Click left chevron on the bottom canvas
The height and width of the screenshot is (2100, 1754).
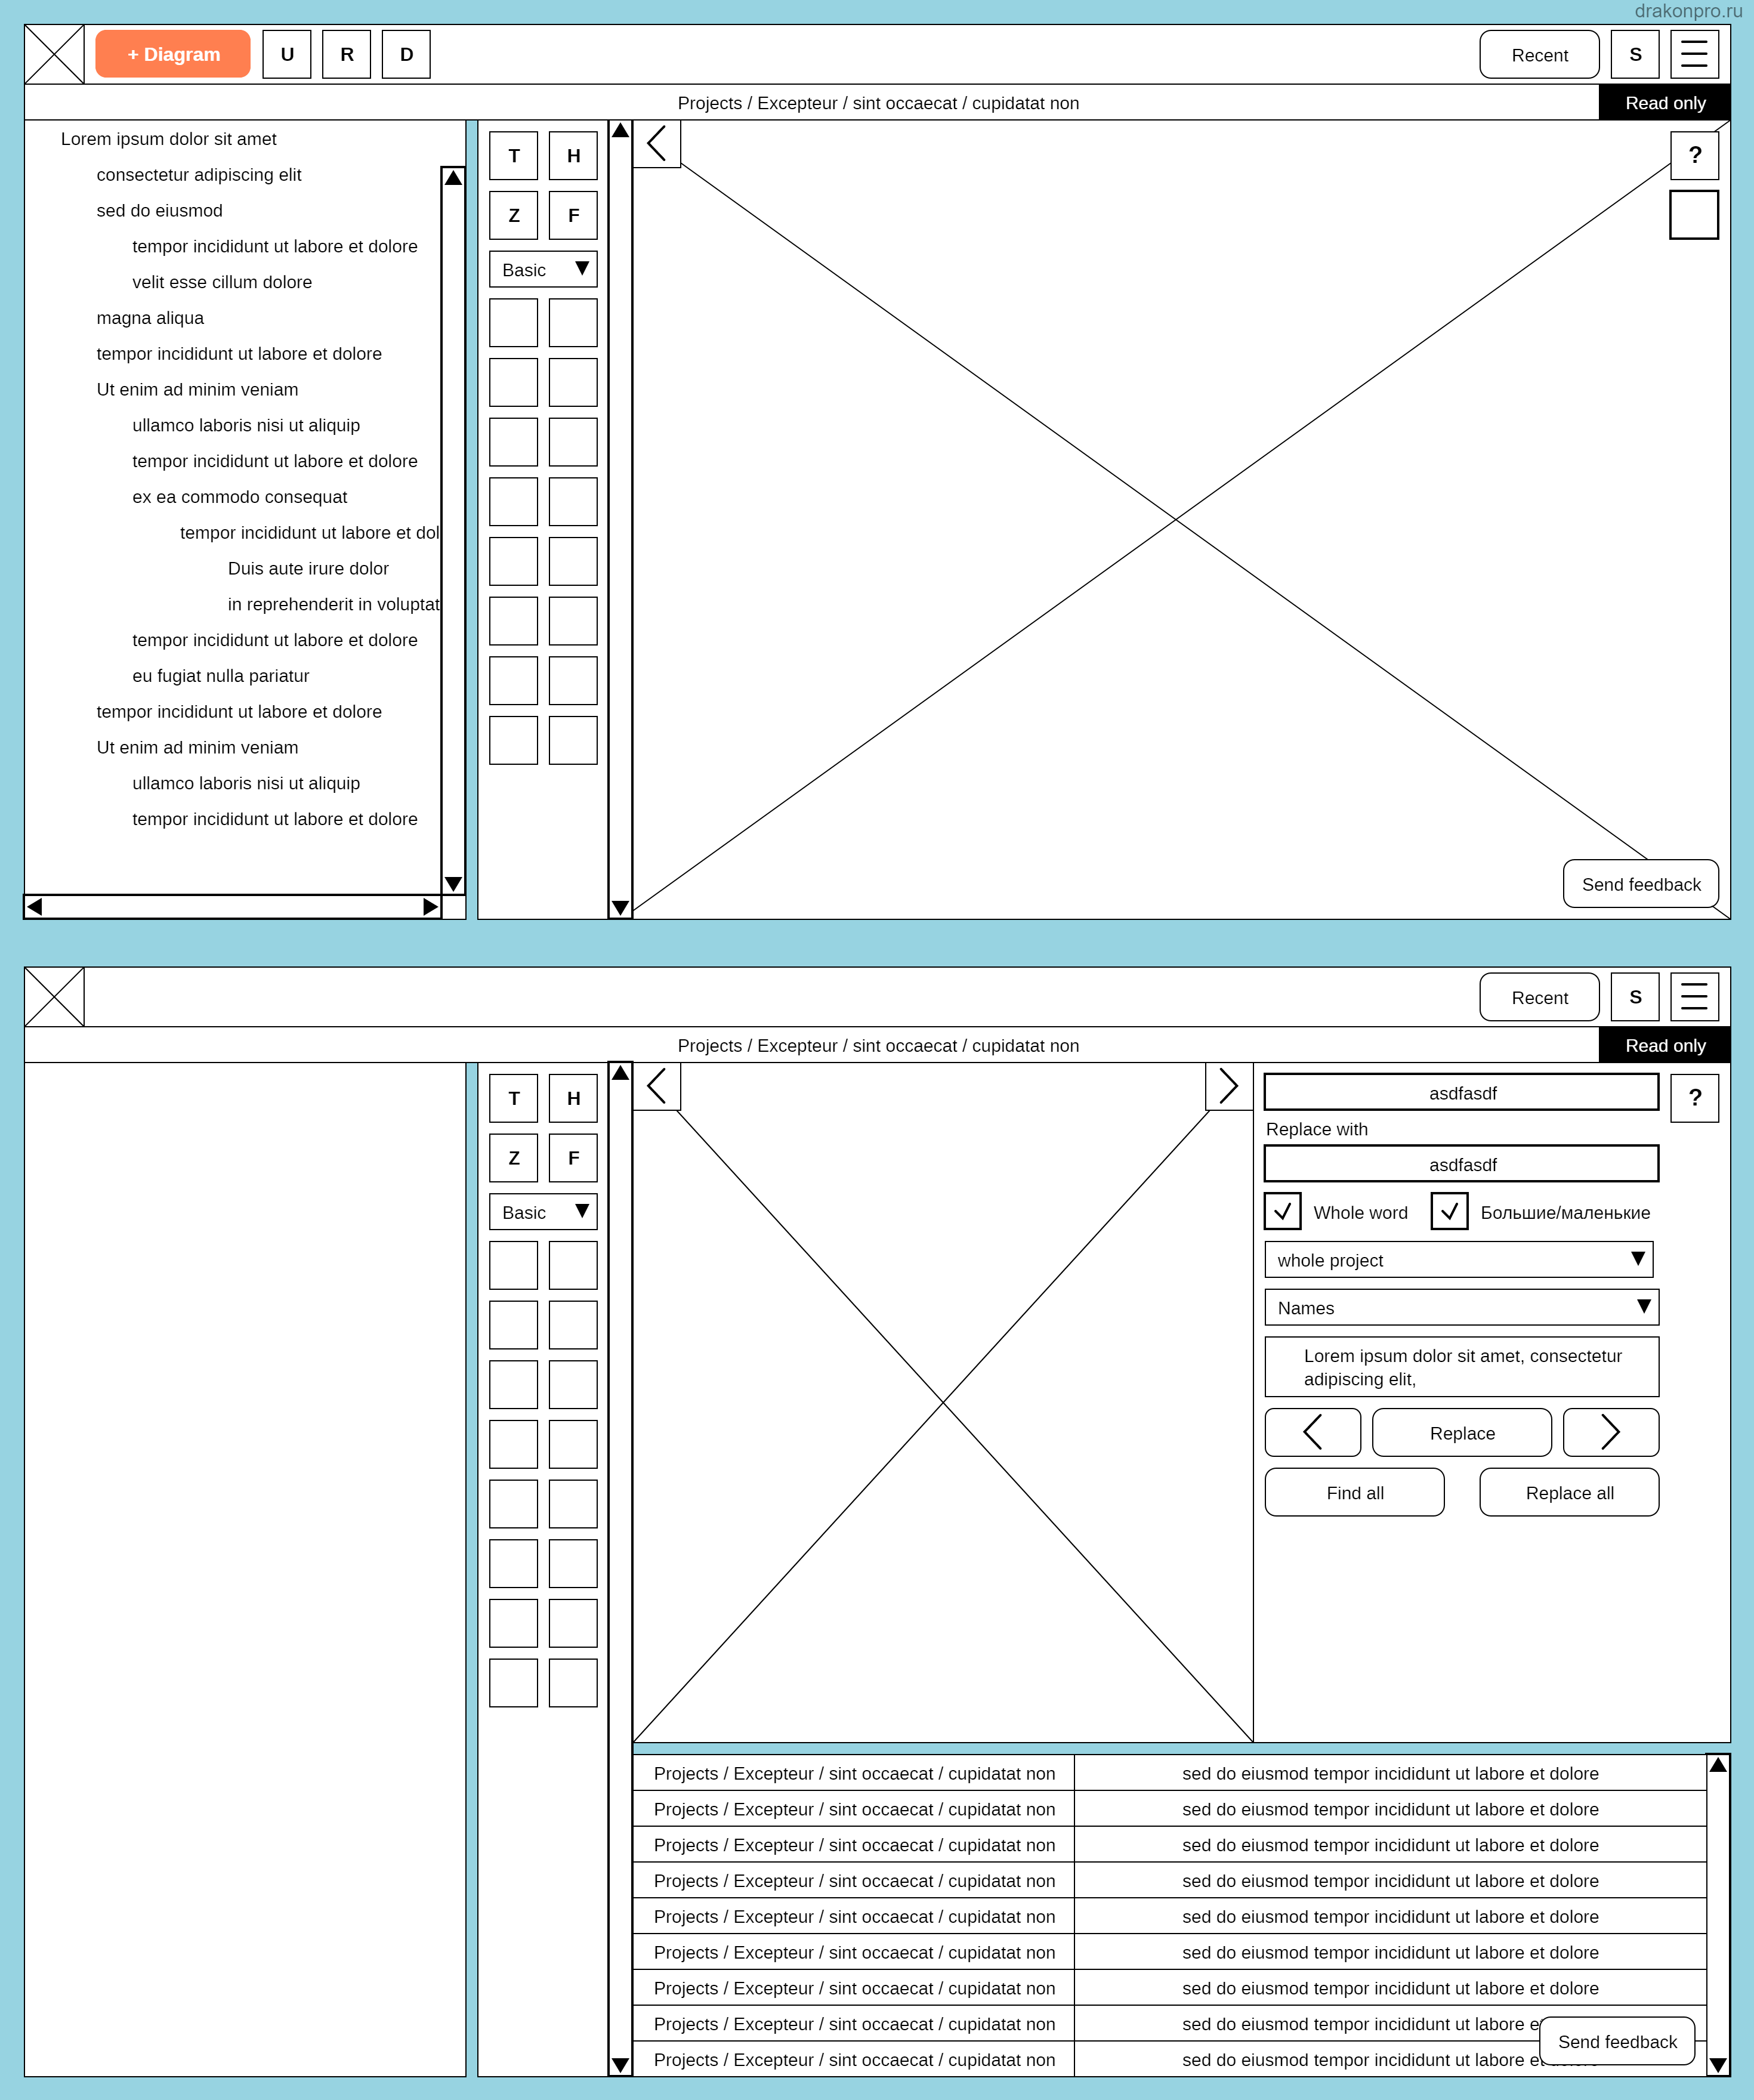657,1086
